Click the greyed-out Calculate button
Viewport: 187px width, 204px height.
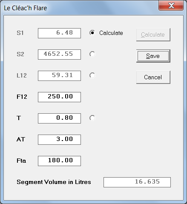153,35
